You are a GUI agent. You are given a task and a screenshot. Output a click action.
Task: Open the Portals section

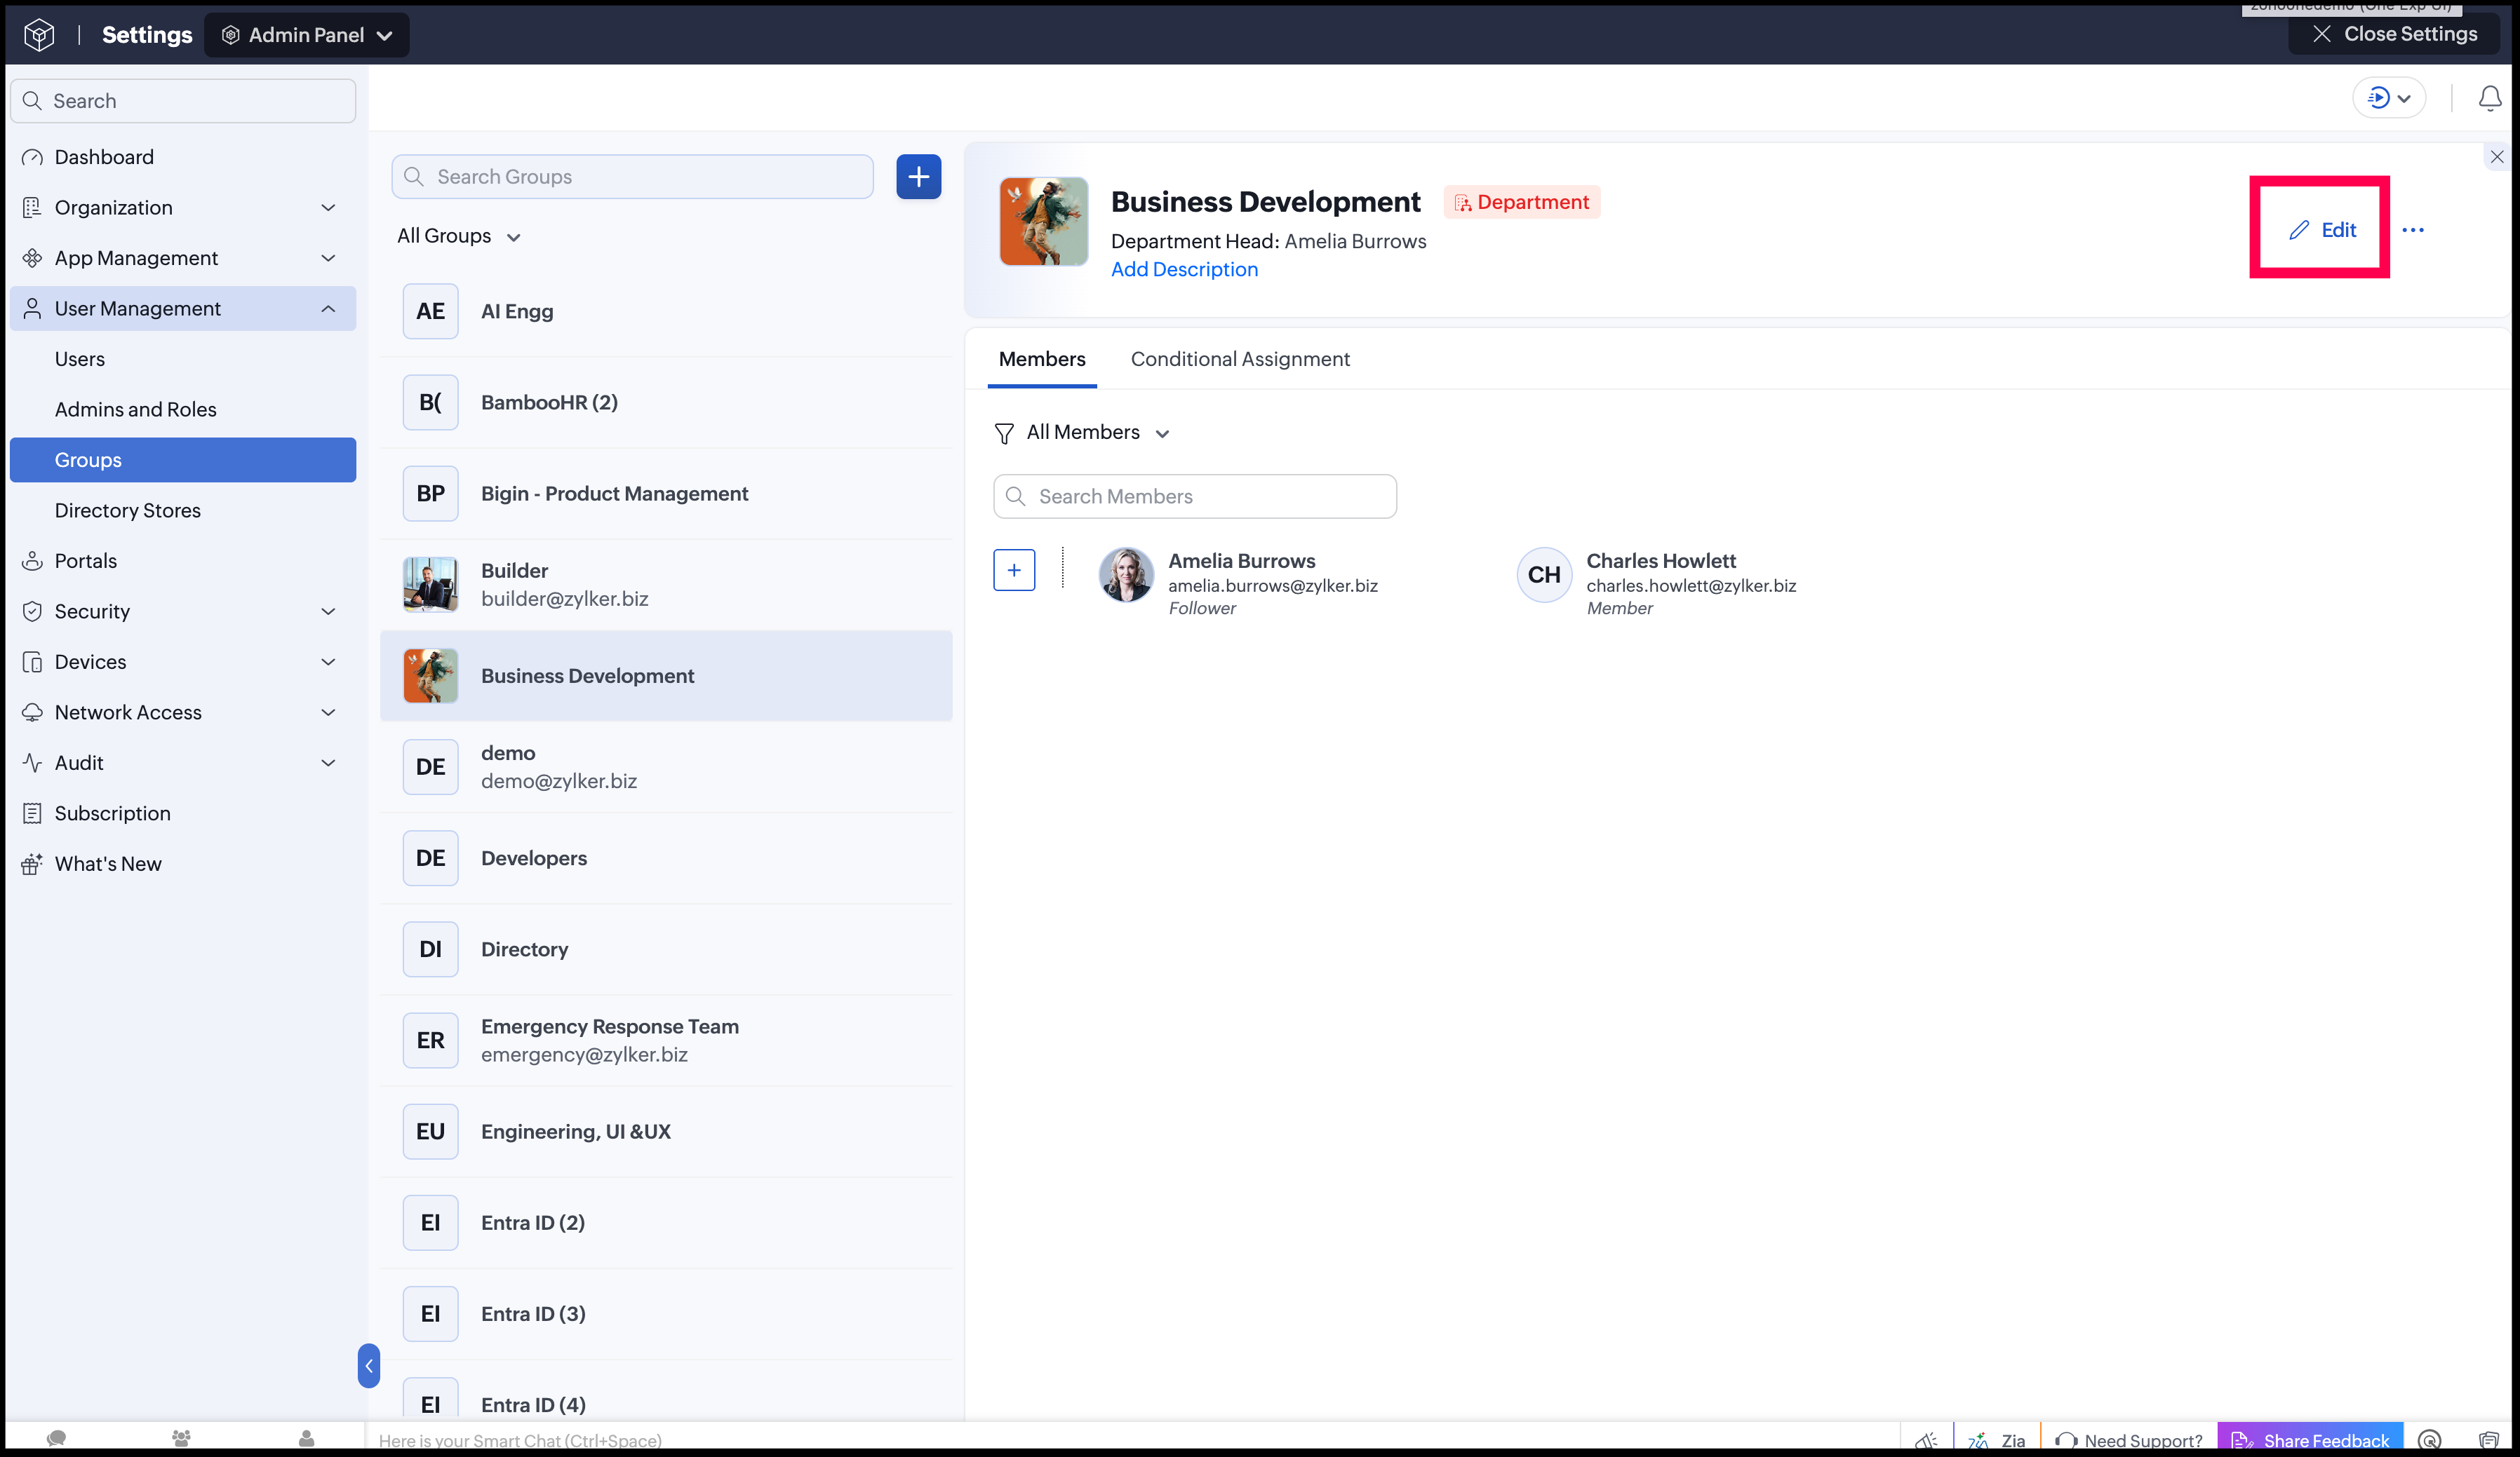[183, 561]
